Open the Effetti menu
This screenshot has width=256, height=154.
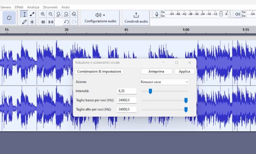(19, 7)
